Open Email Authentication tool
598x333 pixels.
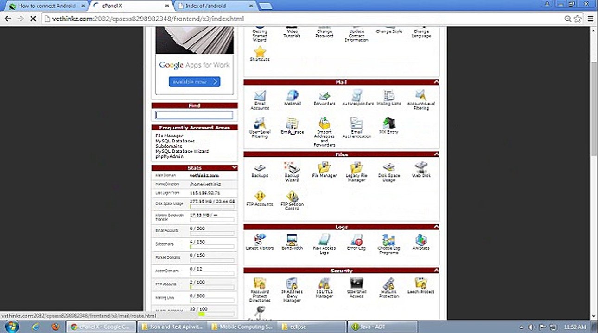click(x=356, y=128)
